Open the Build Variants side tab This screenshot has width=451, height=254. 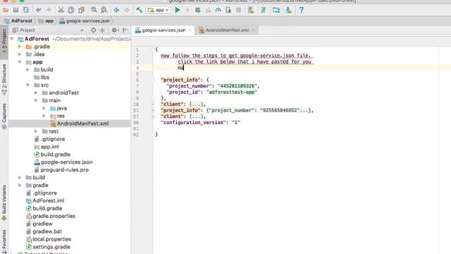(4, 203)
